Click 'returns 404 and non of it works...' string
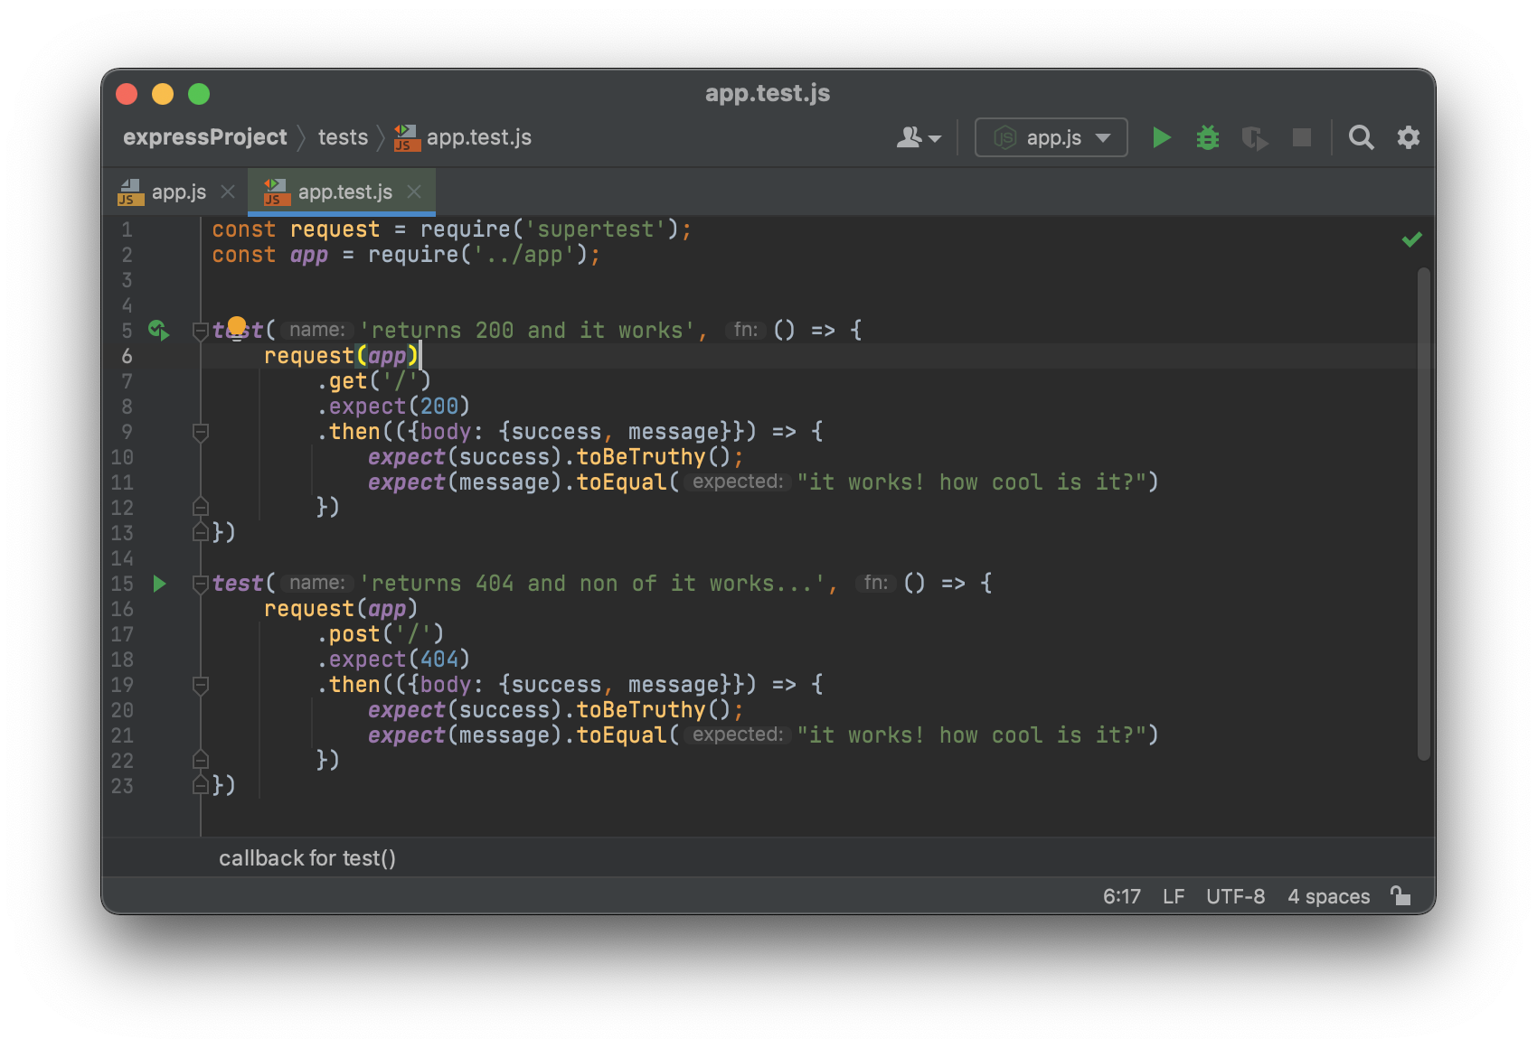 click(x=593, y=584)
